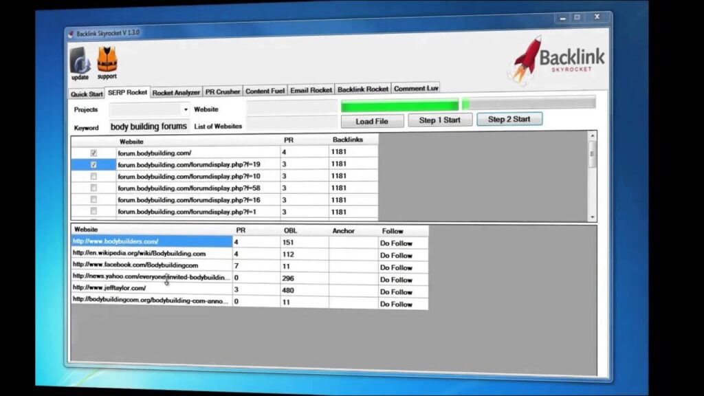Open the Projects dropdown
This screenshot has width=704, height=396.
coord(186,109)
